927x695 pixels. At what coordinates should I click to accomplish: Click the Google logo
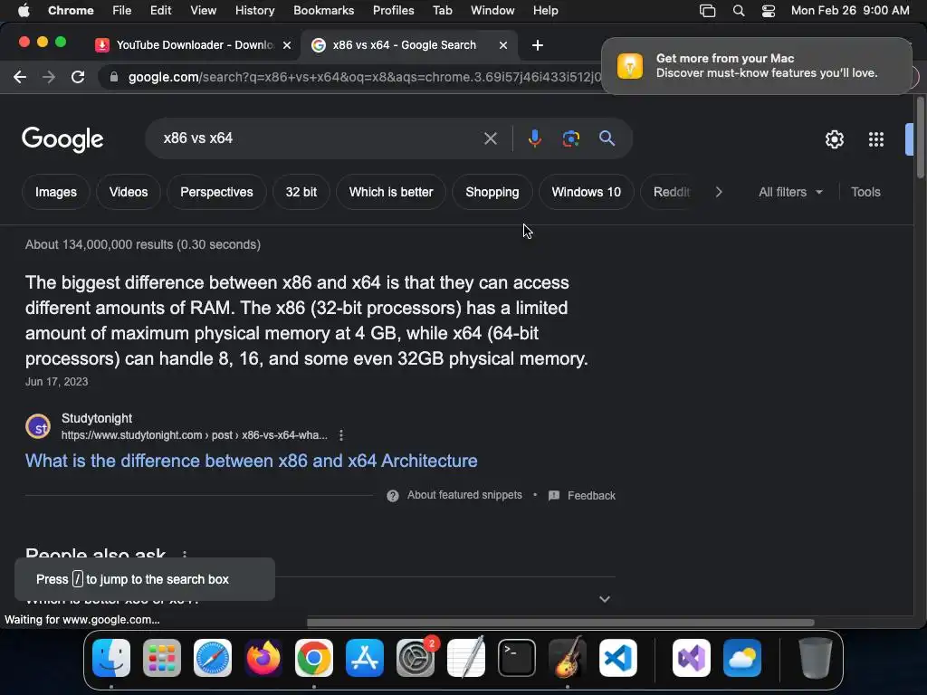[x=62, y=139]
